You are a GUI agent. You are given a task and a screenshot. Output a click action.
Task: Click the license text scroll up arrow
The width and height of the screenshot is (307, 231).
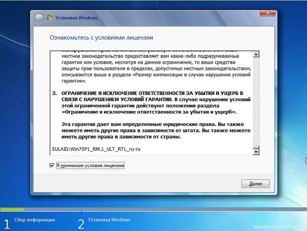click(x=256, y=54)
